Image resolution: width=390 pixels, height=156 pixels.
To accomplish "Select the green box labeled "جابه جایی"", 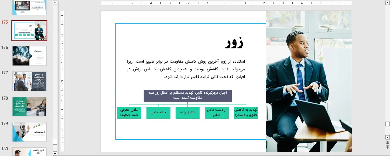I will pyautogui.click(x=158, y=113).
